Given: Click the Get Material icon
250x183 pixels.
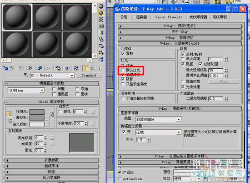Looking at the screenshot, I should tap(5, 68).
